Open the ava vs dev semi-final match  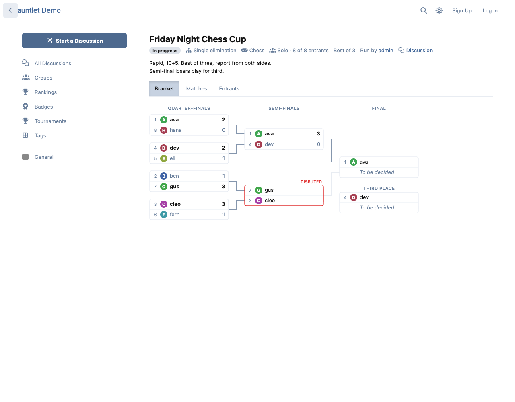(284, 139)
